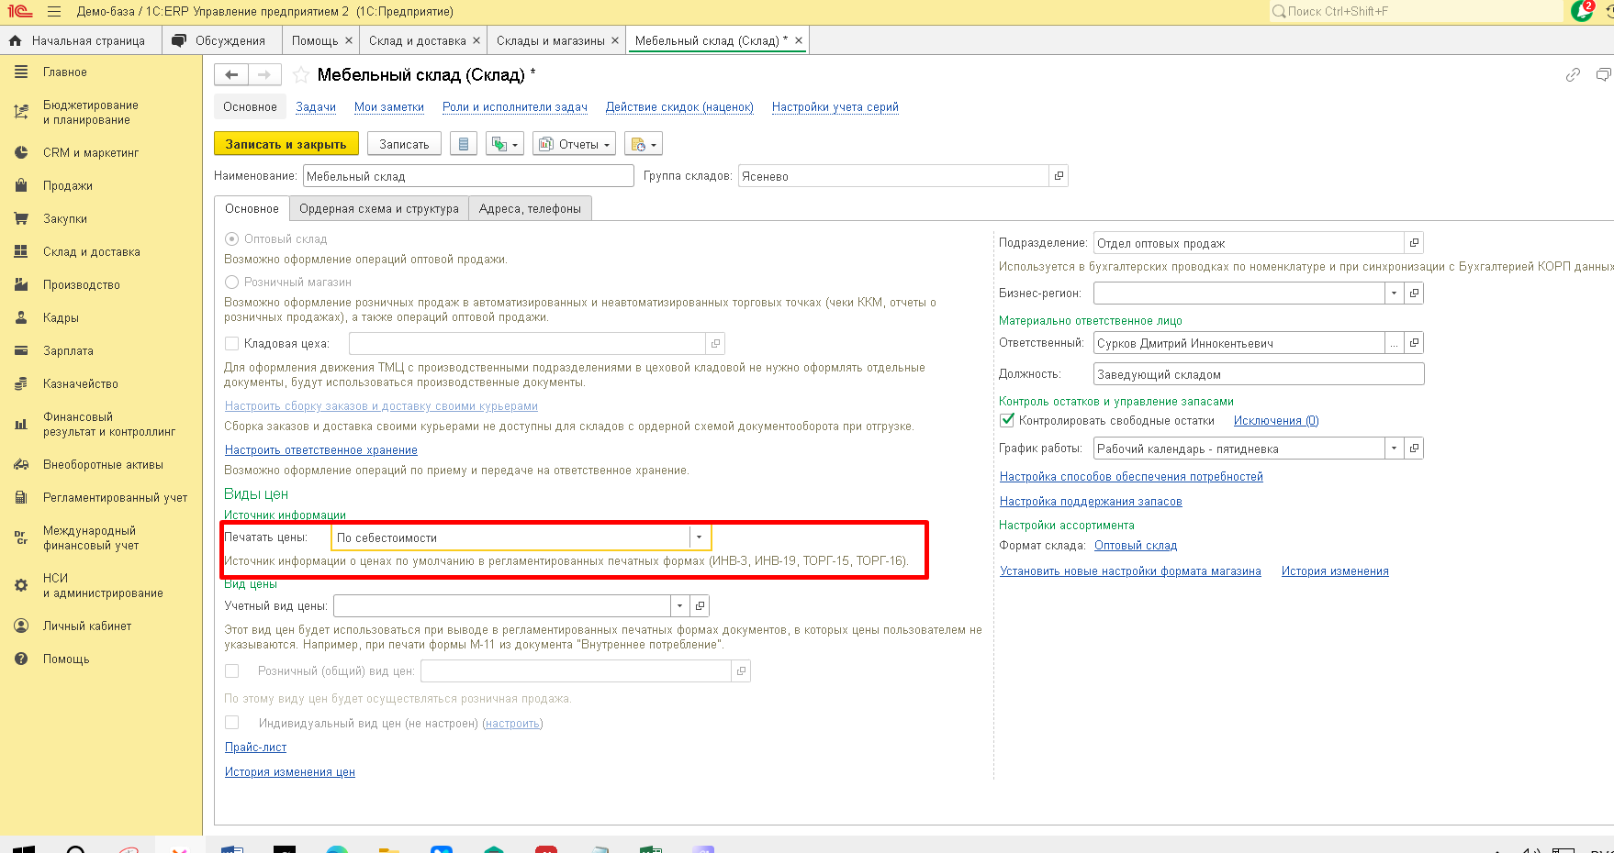This screenshot has width=1614, height=853.
Task: Expand График работы dropdown arrow
Action: point(1394,449)
